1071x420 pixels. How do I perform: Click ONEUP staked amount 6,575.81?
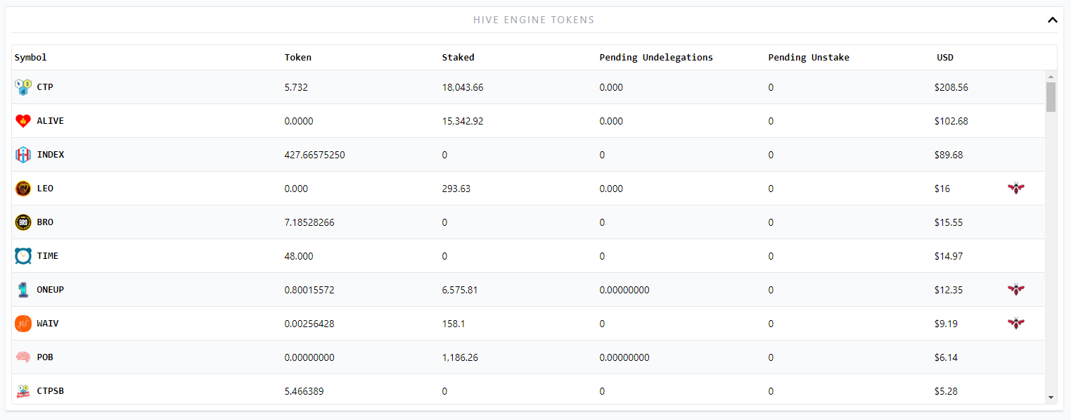point(460,290)
